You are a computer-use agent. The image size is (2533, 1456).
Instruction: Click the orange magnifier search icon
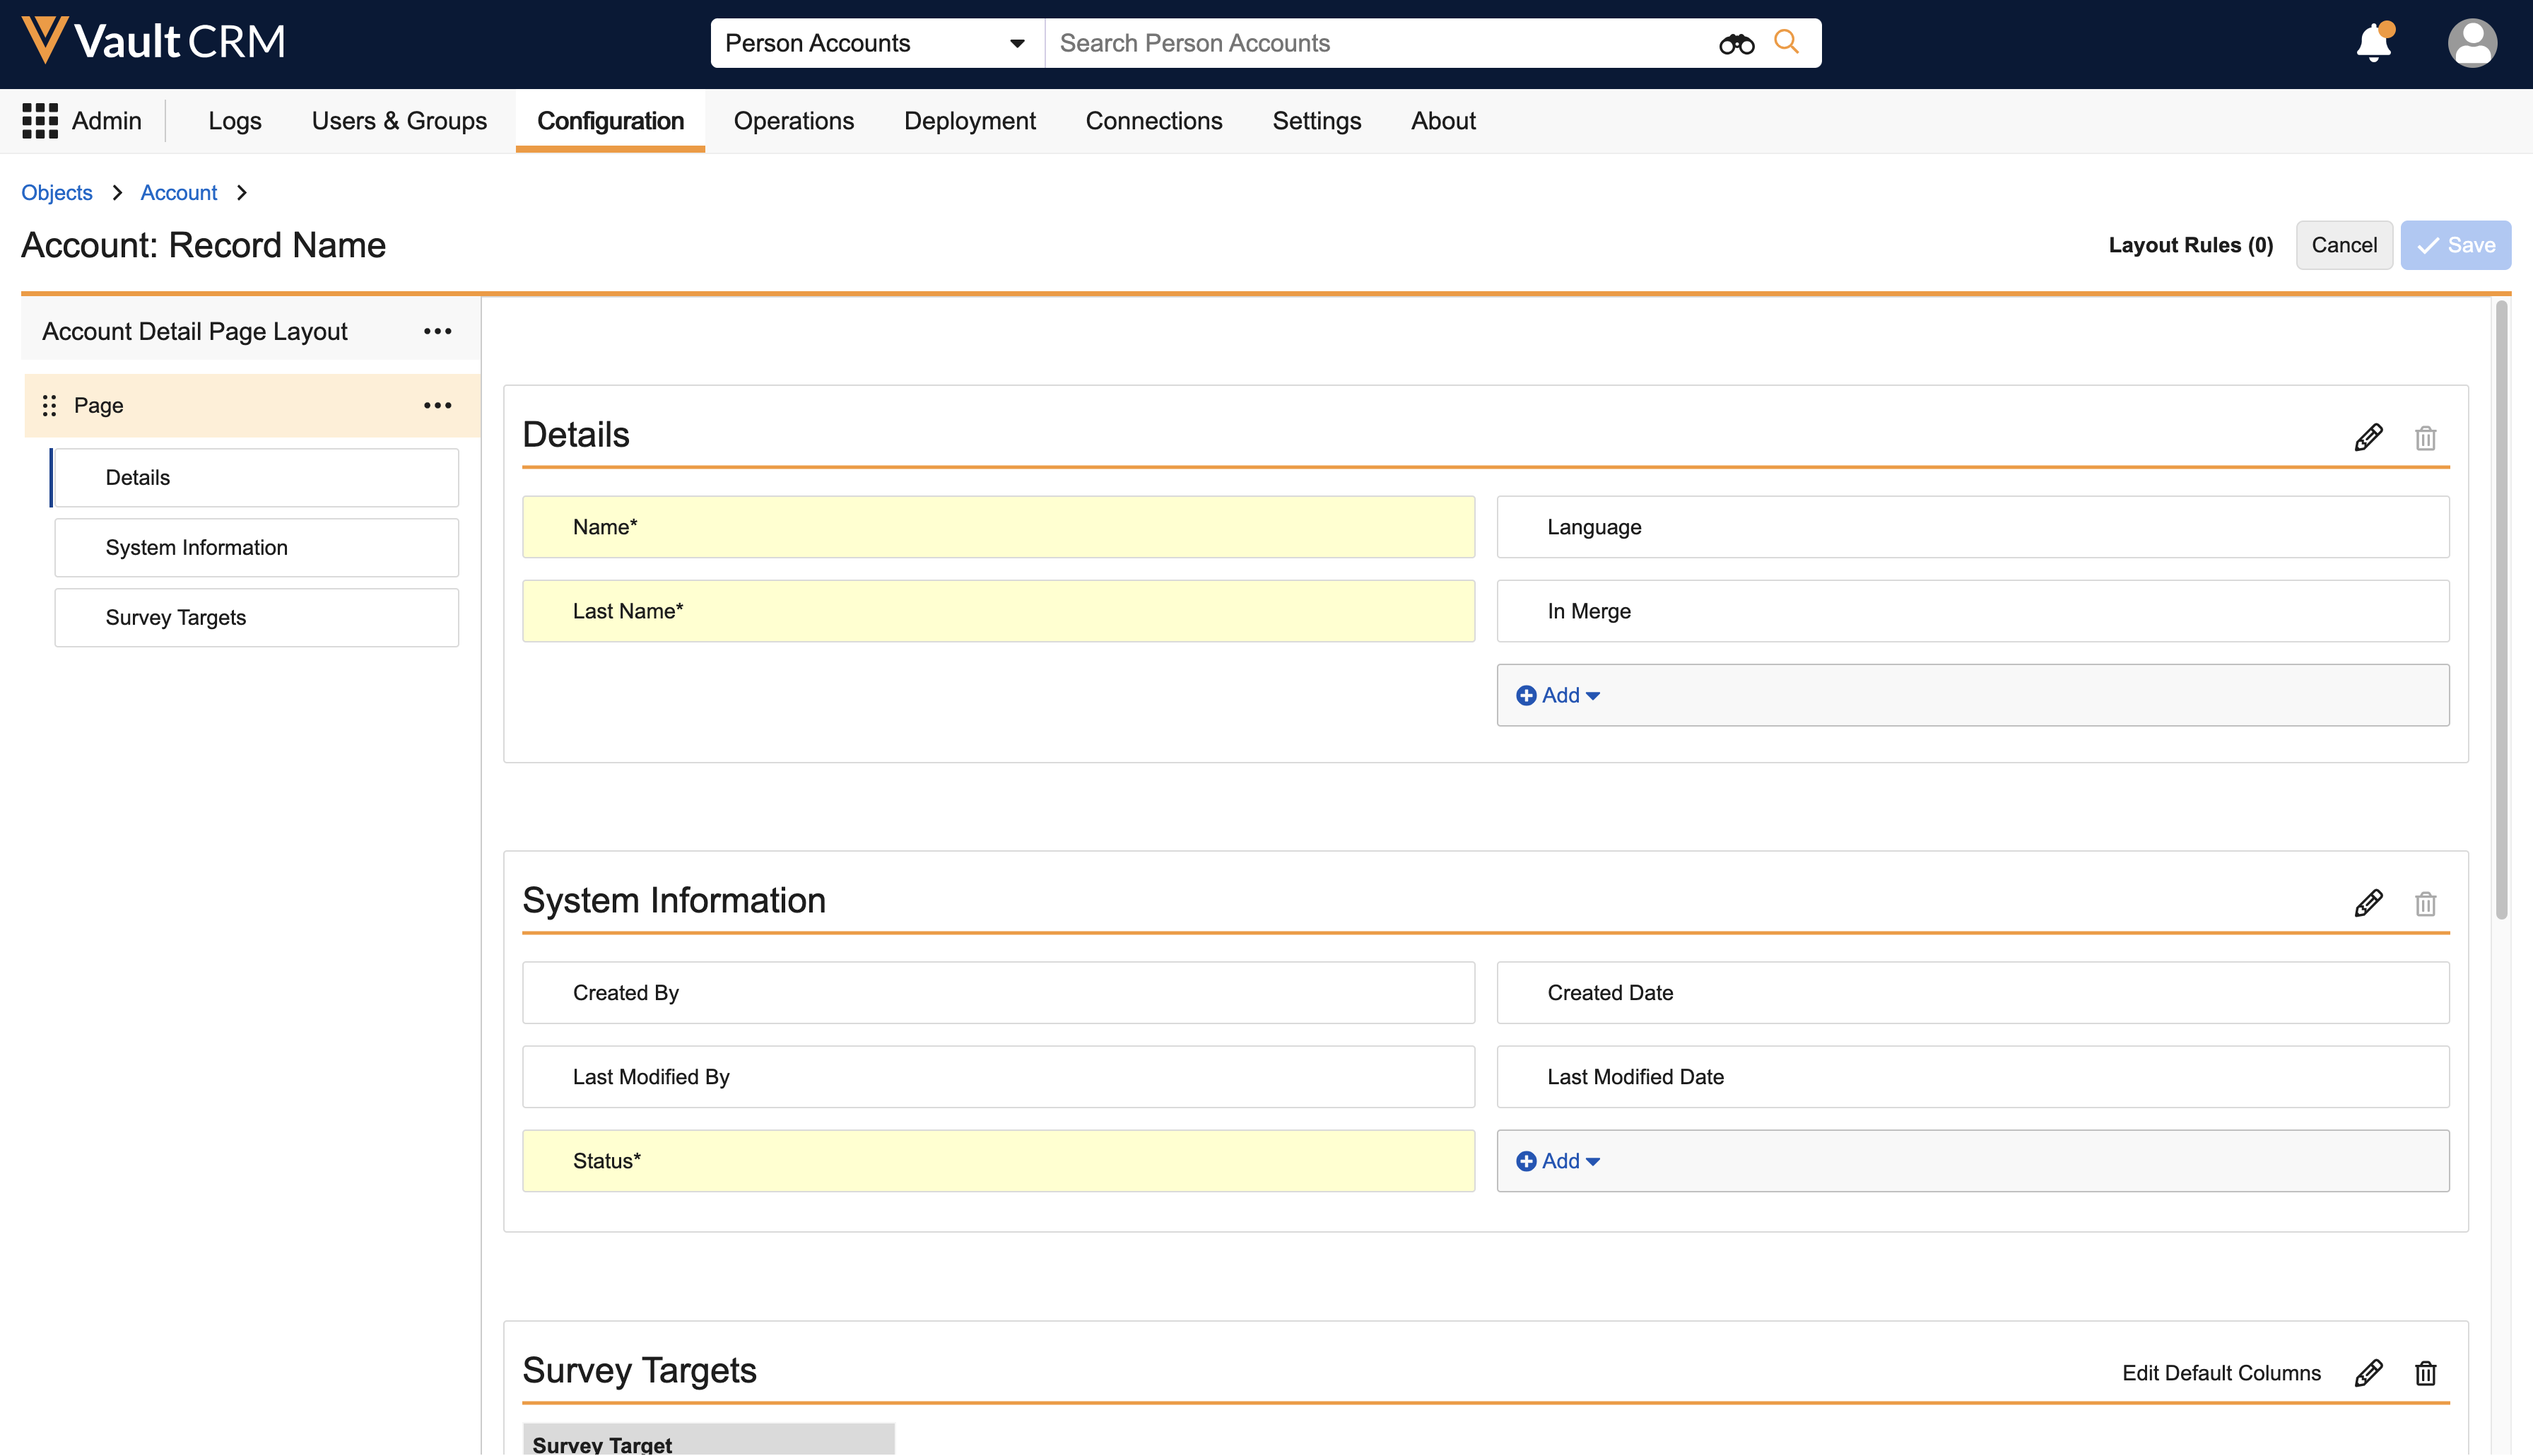click(1786, 42)
